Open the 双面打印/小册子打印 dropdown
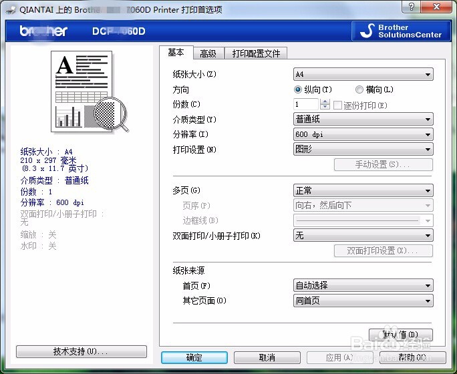 363,235
